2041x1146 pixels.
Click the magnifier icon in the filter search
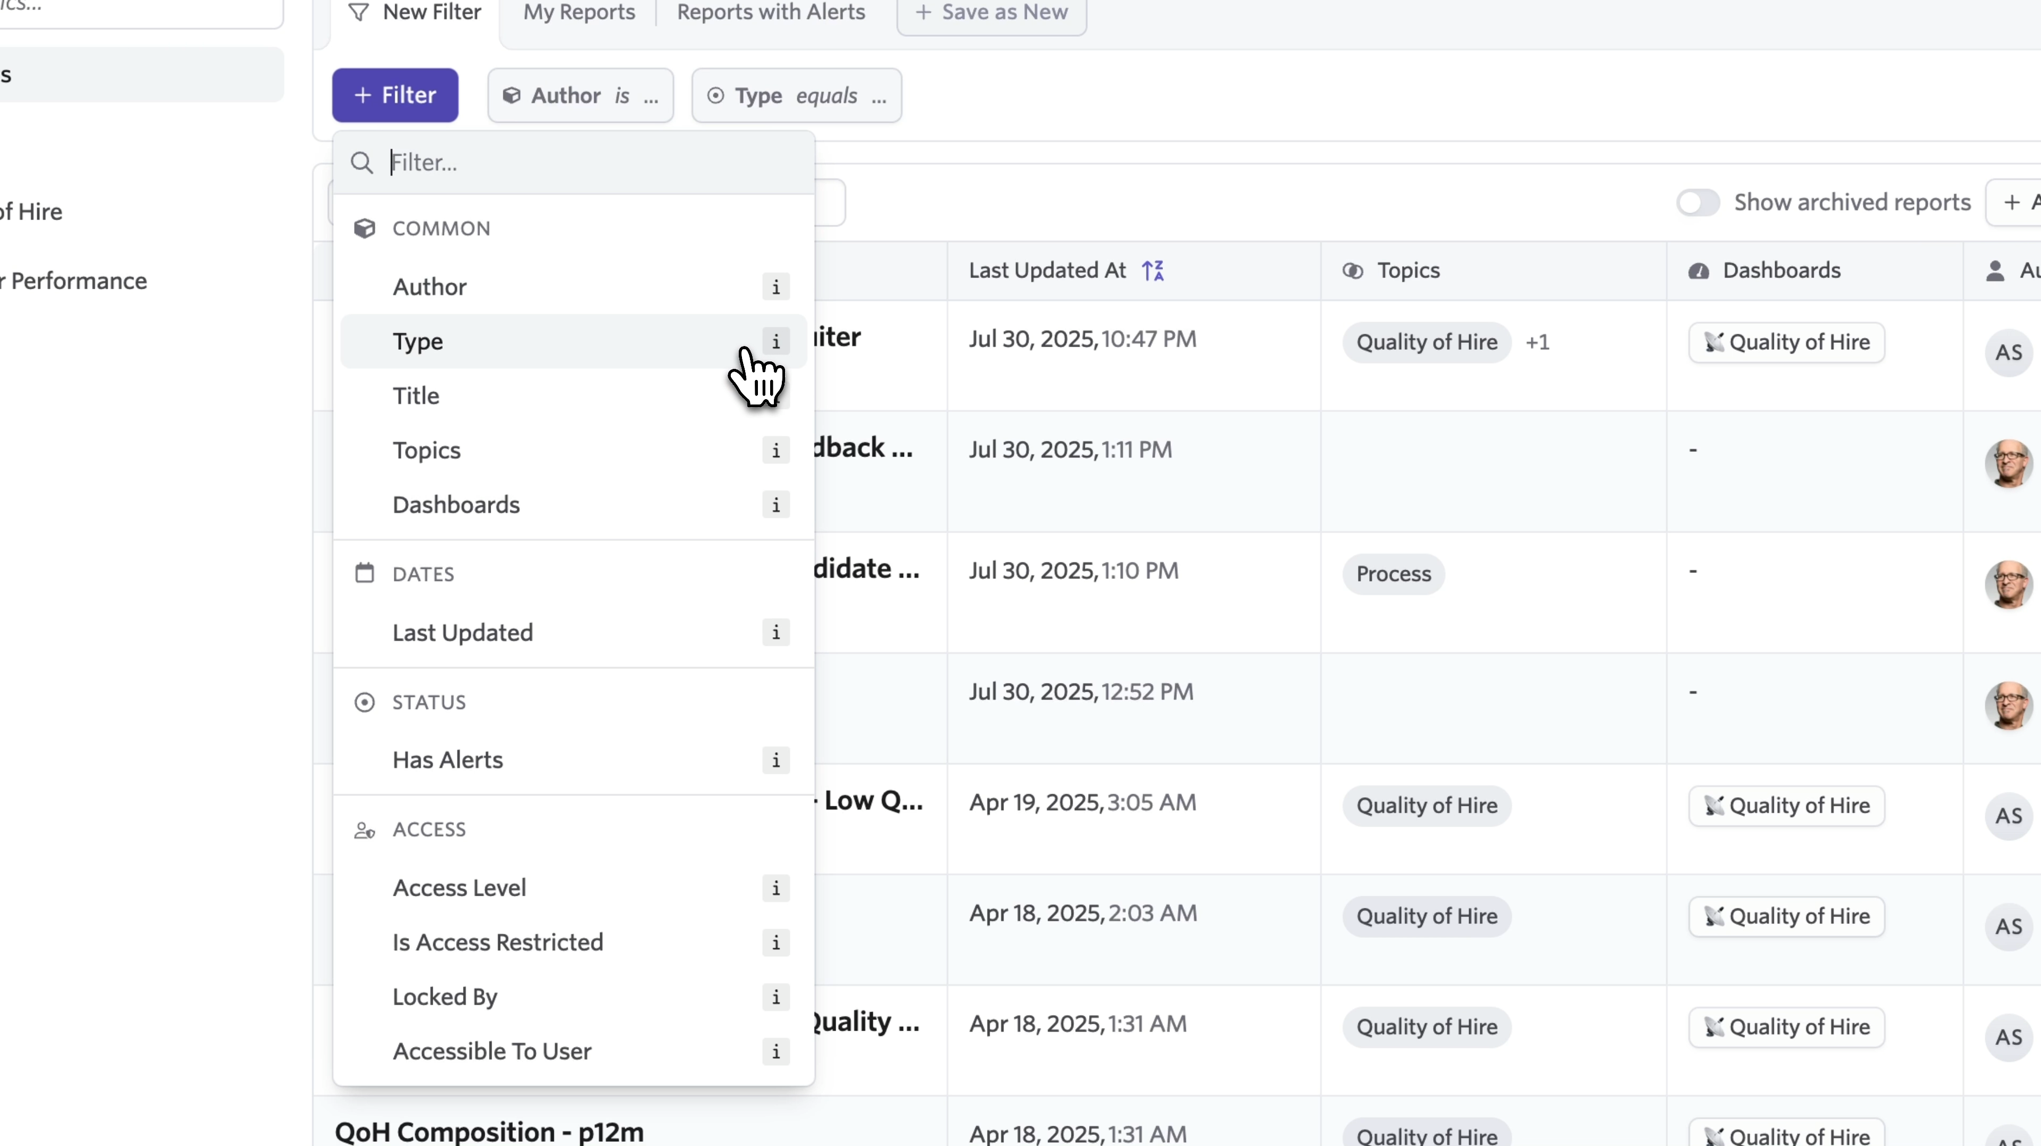pos(362,163)
